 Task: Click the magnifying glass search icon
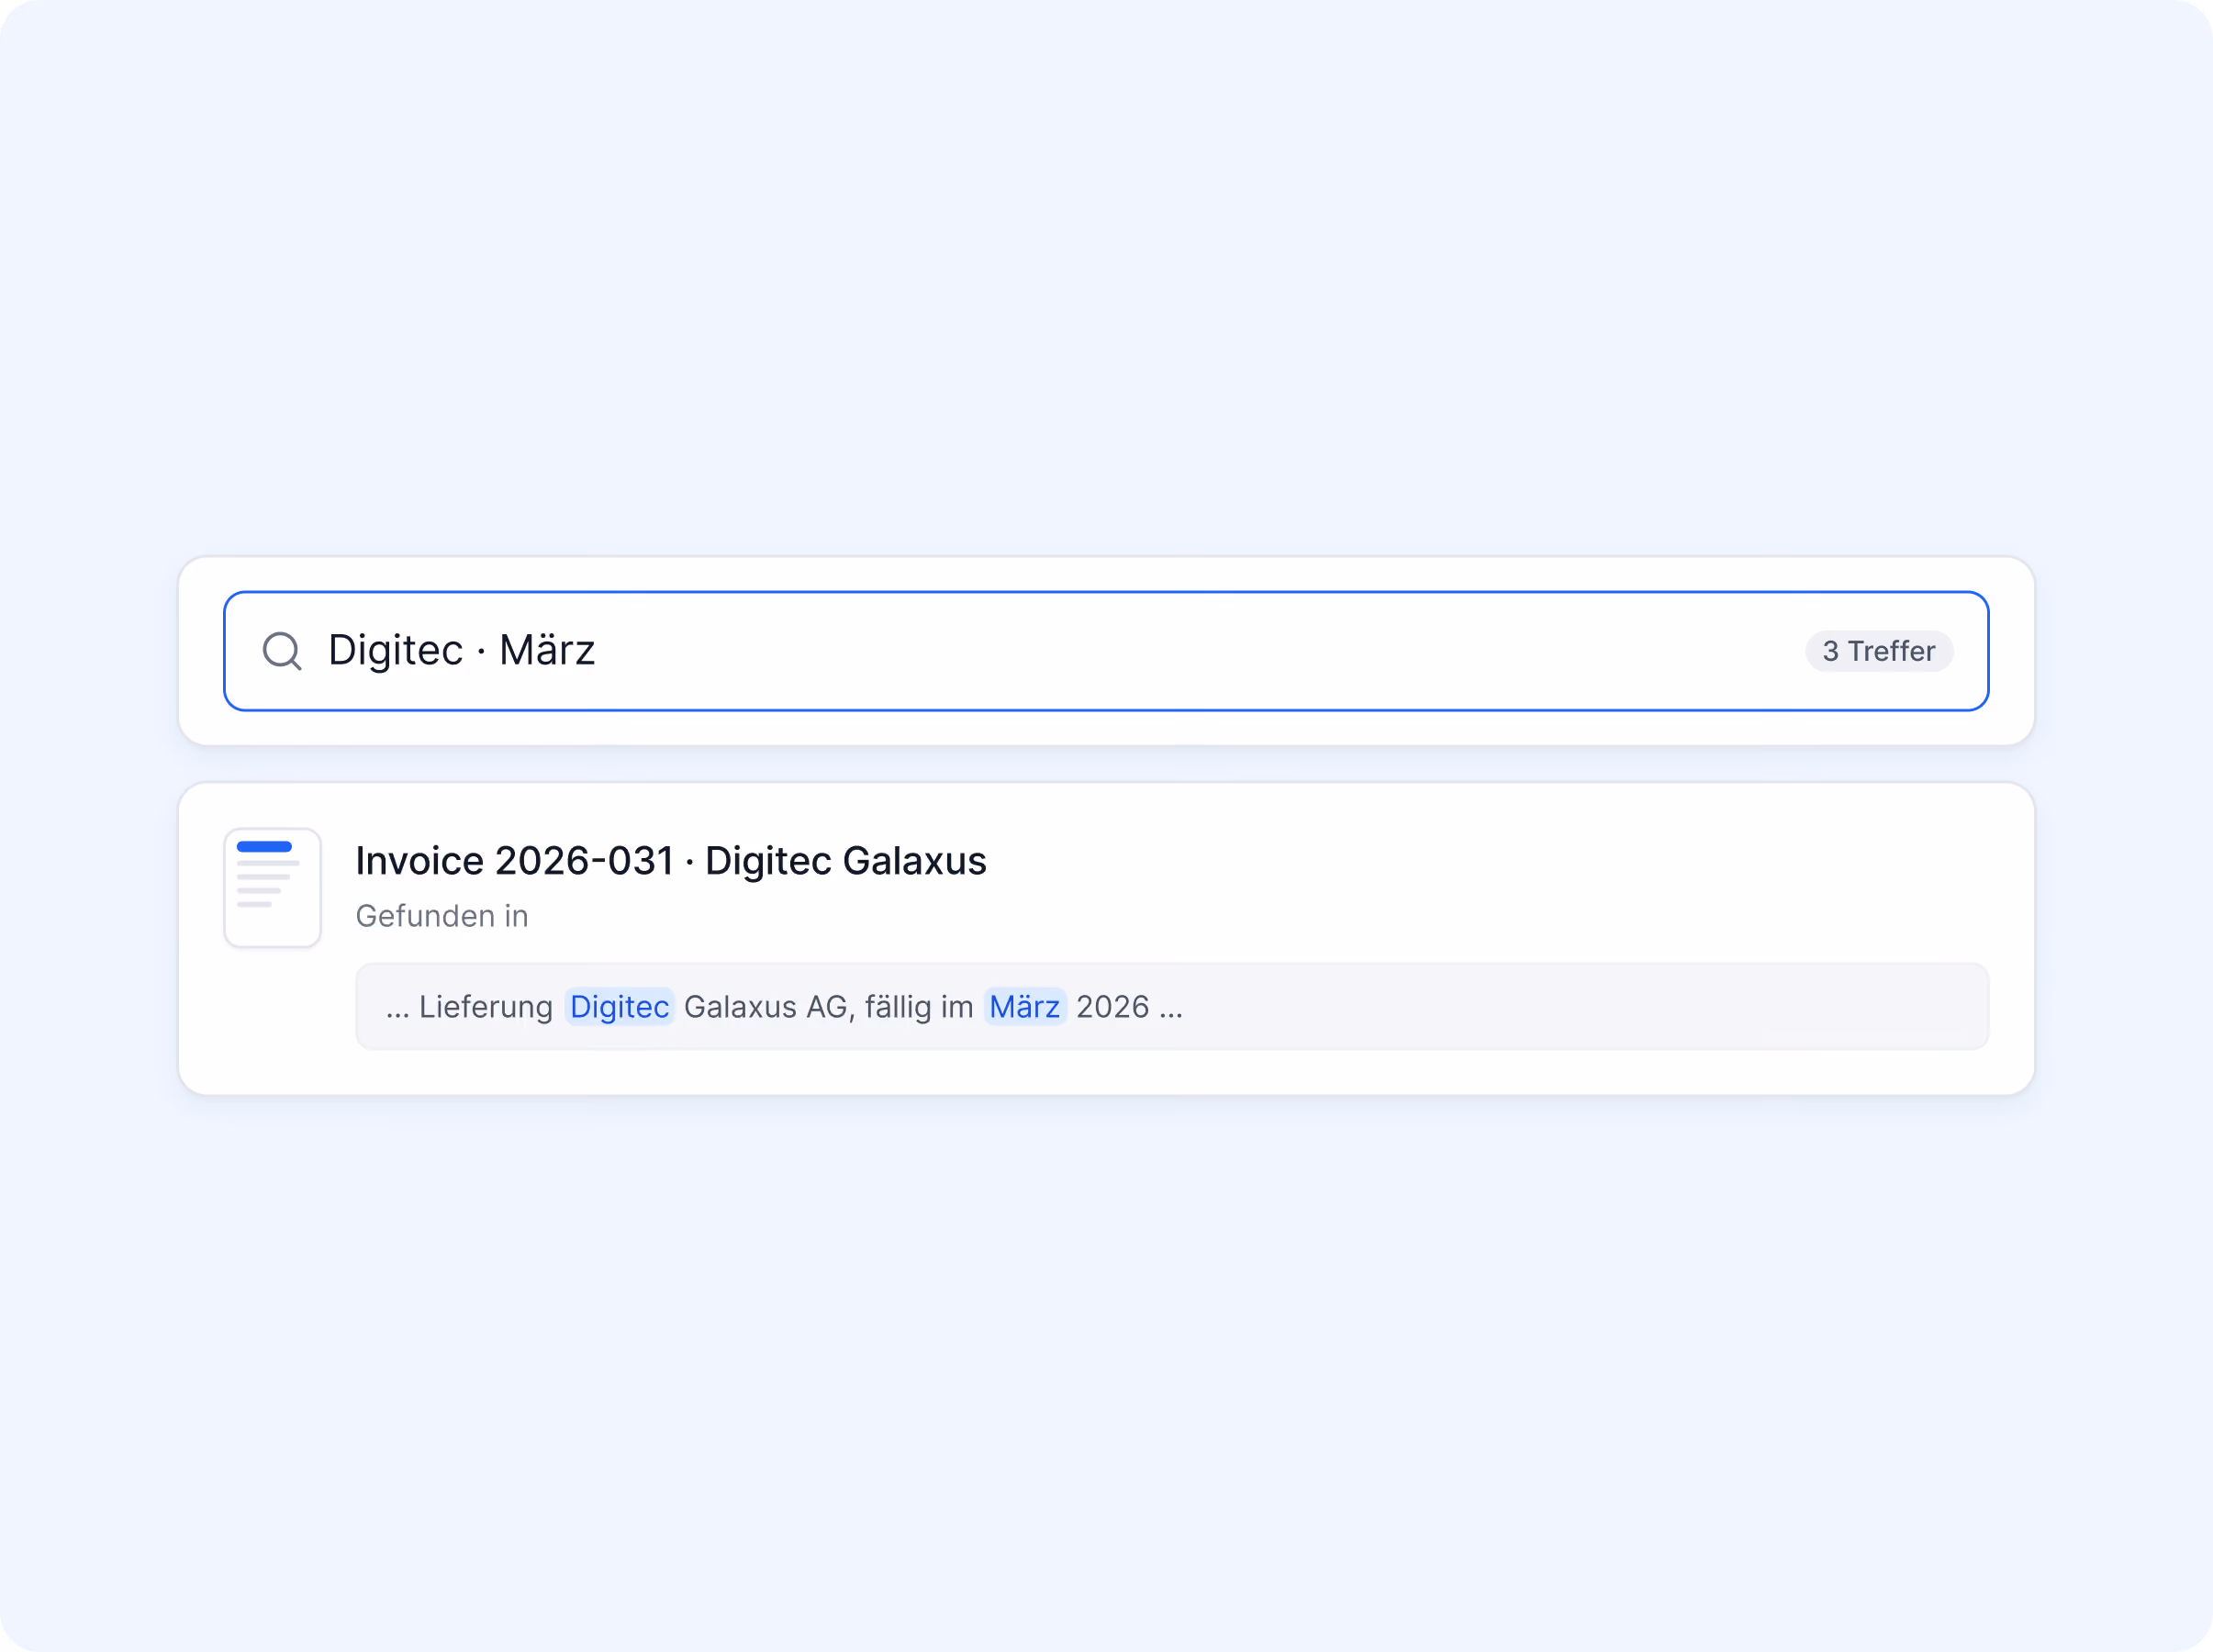(x=282, y=651)
